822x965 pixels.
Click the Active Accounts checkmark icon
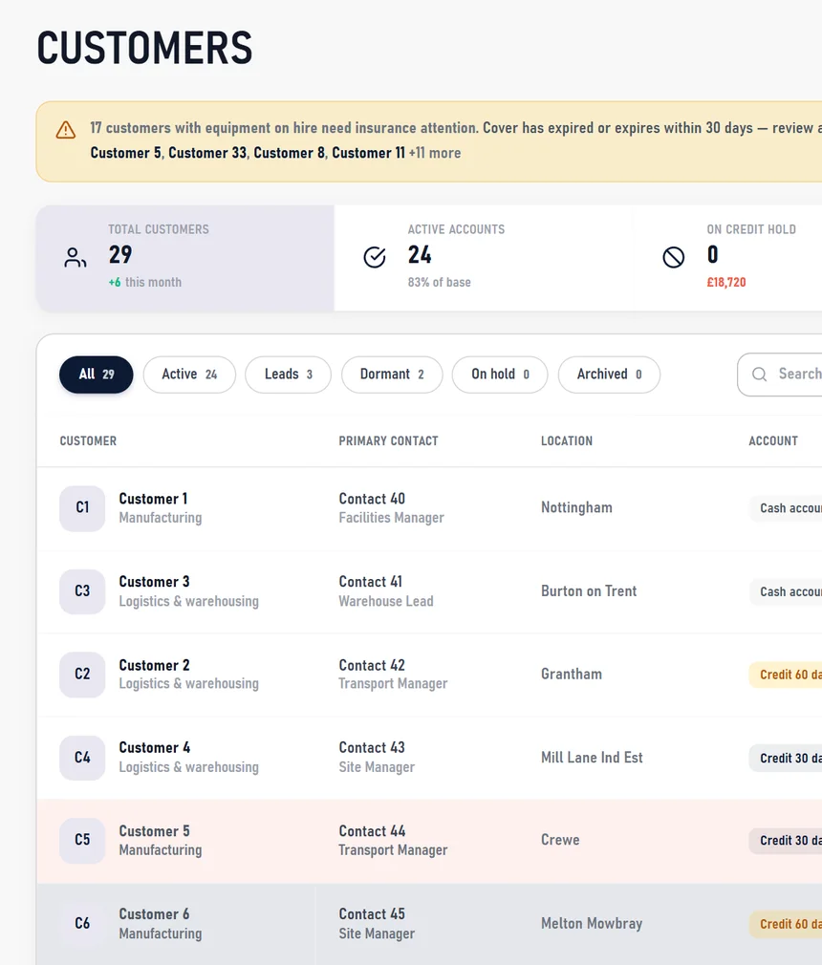coord(375,257)
